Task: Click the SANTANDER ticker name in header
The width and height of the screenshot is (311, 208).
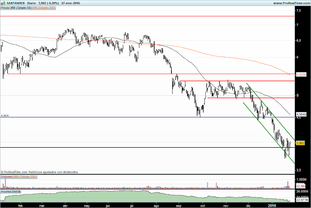Action: (x=16, y=3)
